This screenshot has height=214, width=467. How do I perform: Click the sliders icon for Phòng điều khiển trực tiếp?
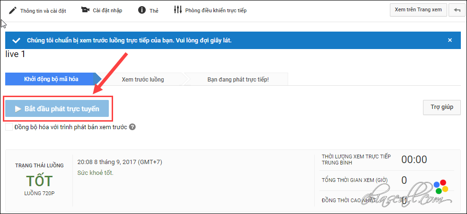[x=178, y=10]
